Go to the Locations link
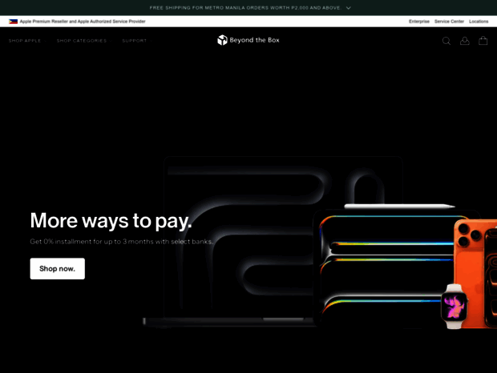The image size is (497, 373). pos(479,22)
